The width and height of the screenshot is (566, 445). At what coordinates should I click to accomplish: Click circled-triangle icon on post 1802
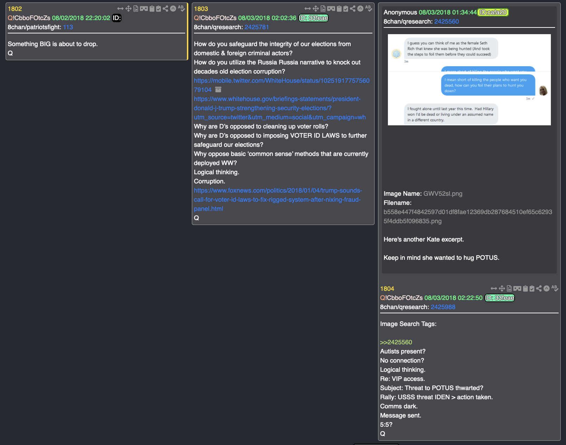tap(173, 8)
